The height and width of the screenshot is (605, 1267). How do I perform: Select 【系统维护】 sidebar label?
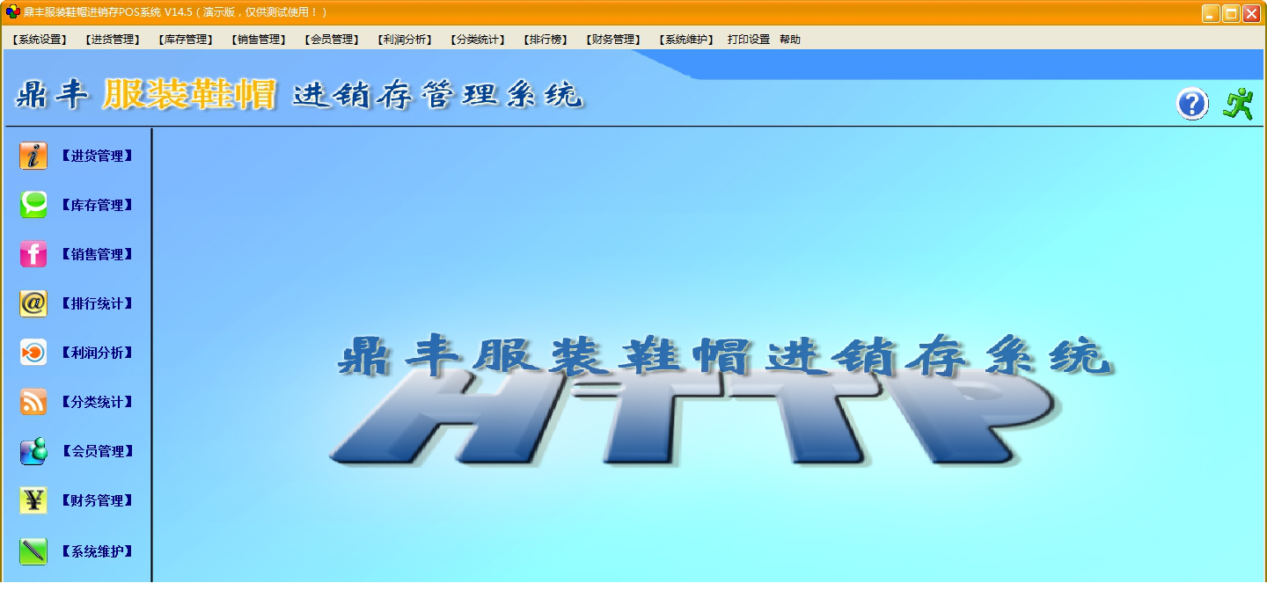coord(97,551)
